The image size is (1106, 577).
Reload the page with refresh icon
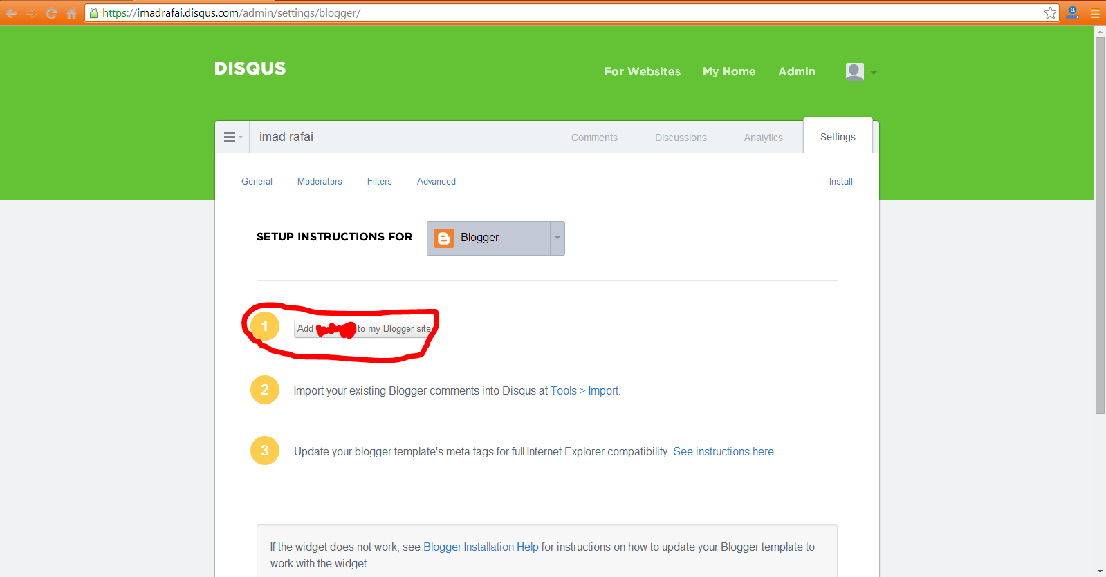[51, 13]
